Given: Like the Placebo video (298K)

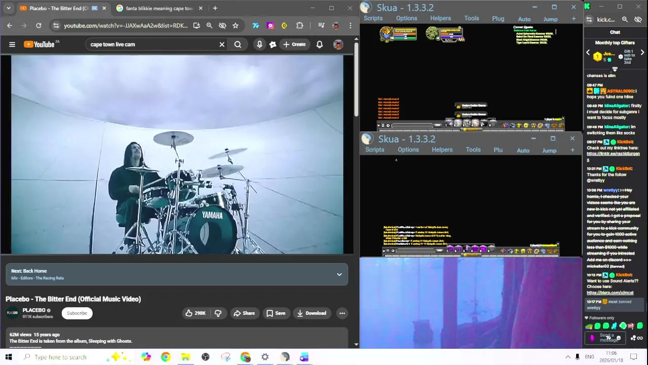Looking at the screenshot, I should click(x=195, y=313).
